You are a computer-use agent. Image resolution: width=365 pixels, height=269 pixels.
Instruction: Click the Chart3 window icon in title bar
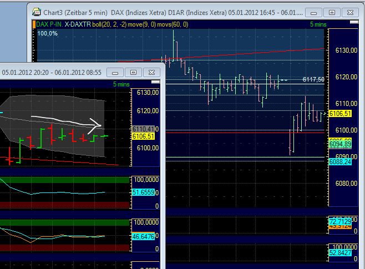(37, 12)
